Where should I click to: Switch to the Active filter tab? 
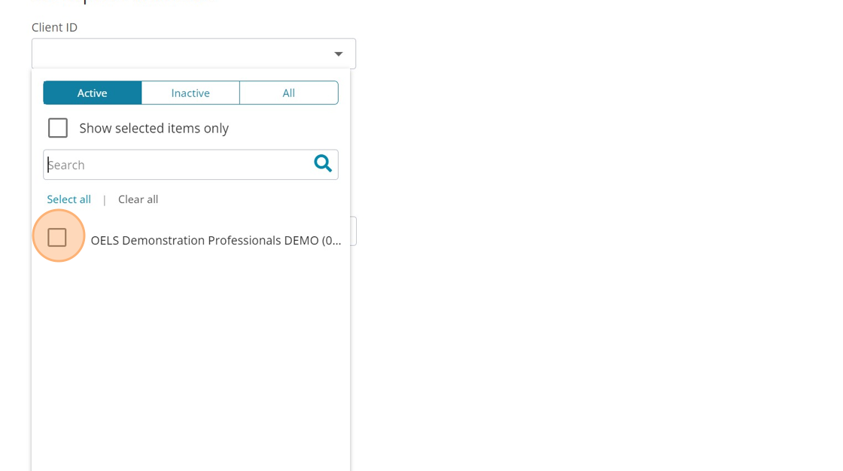tap(93, 93)
